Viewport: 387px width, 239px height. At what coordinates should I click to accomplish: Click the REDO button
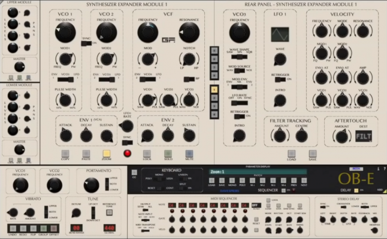pyautogui.click(x=23, y=229)
